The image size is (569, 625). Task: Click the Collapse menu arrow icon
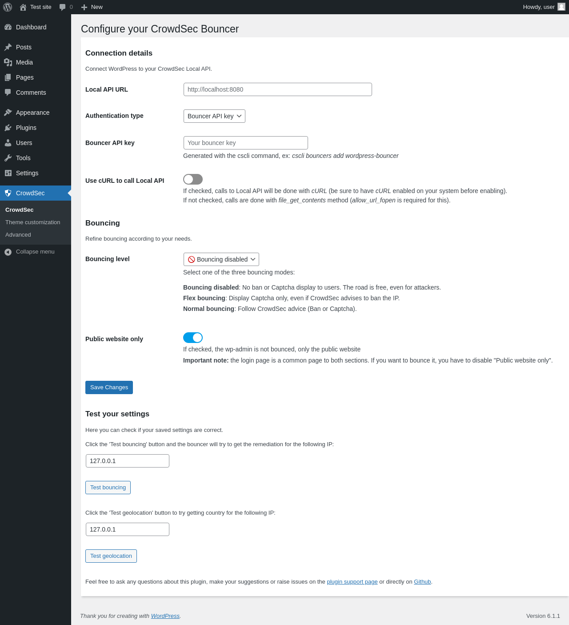8,252
